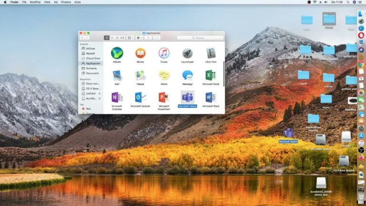The width and height of the screenshot is (366, 206).
Task: Open the Opera icon in the Dock
Action: 361,35
